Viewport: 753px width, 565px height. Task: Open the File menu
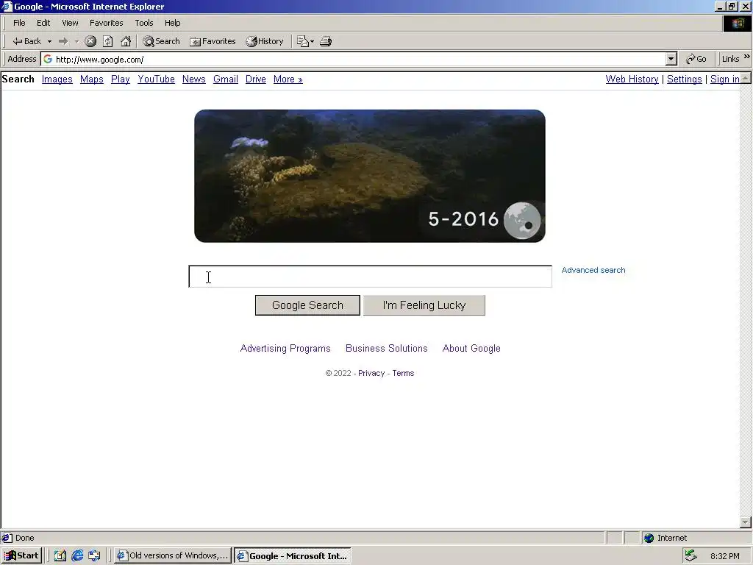[19, 23]
